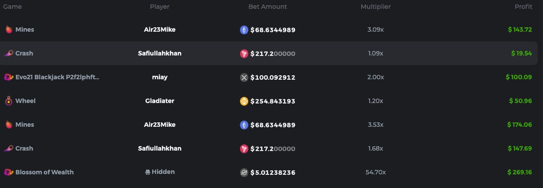Click the Blossom of Wealth game icon
Viewport: 543px width, 188px height.
pyautogui.click(x=8, y=173)
